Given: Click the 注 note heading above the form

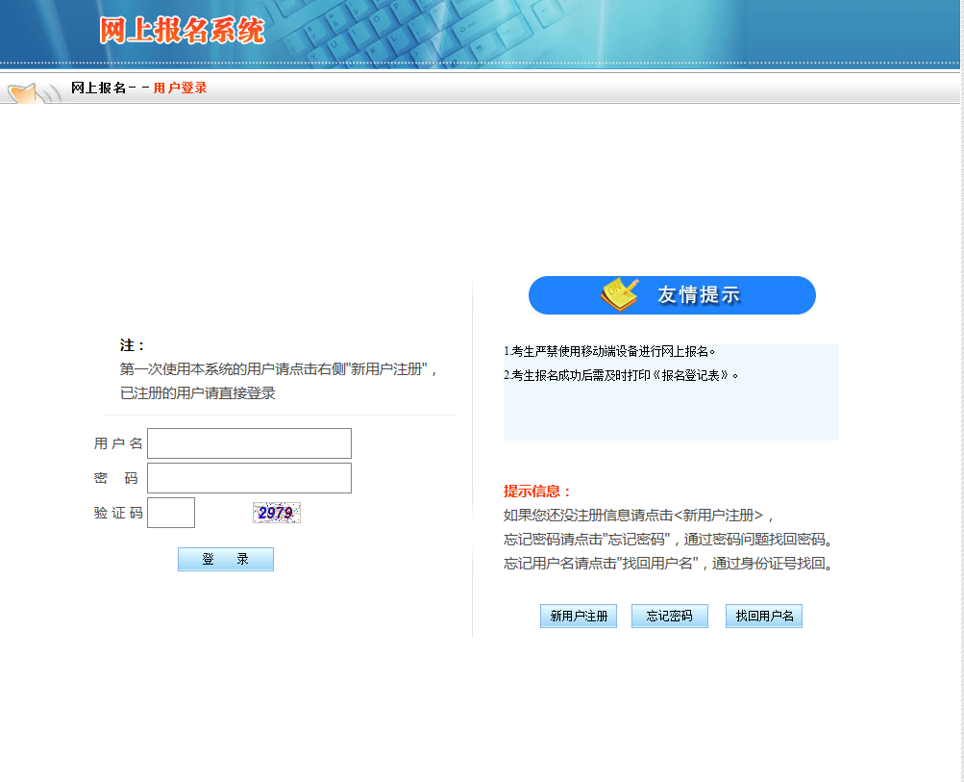Looking at the screenshot, I should [x=133, y=345].
